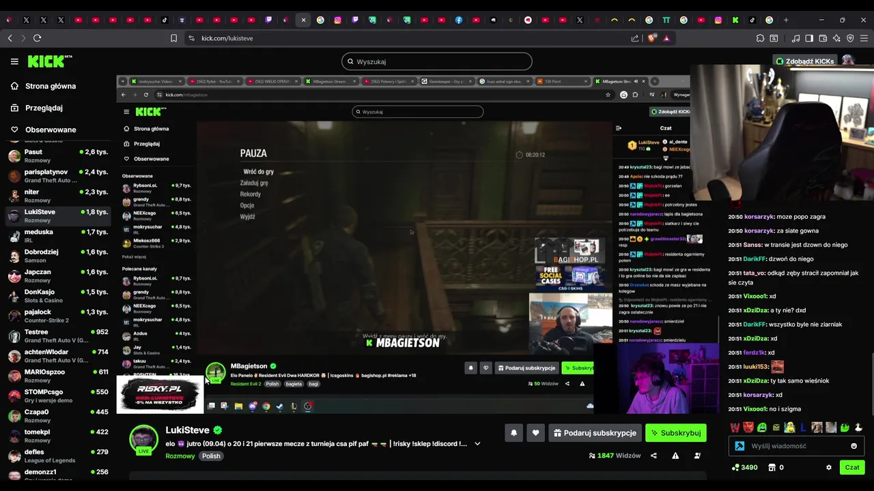Open DonKasjo channel in followed list
Image resolution: width=874 pixels, height=491 pixels.
coord(58,296)
